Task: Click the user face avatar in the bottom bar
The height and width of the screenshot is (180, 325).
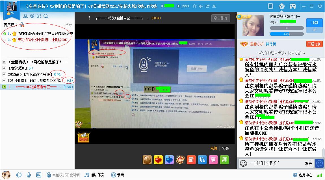Action: (x=6, y=175)
